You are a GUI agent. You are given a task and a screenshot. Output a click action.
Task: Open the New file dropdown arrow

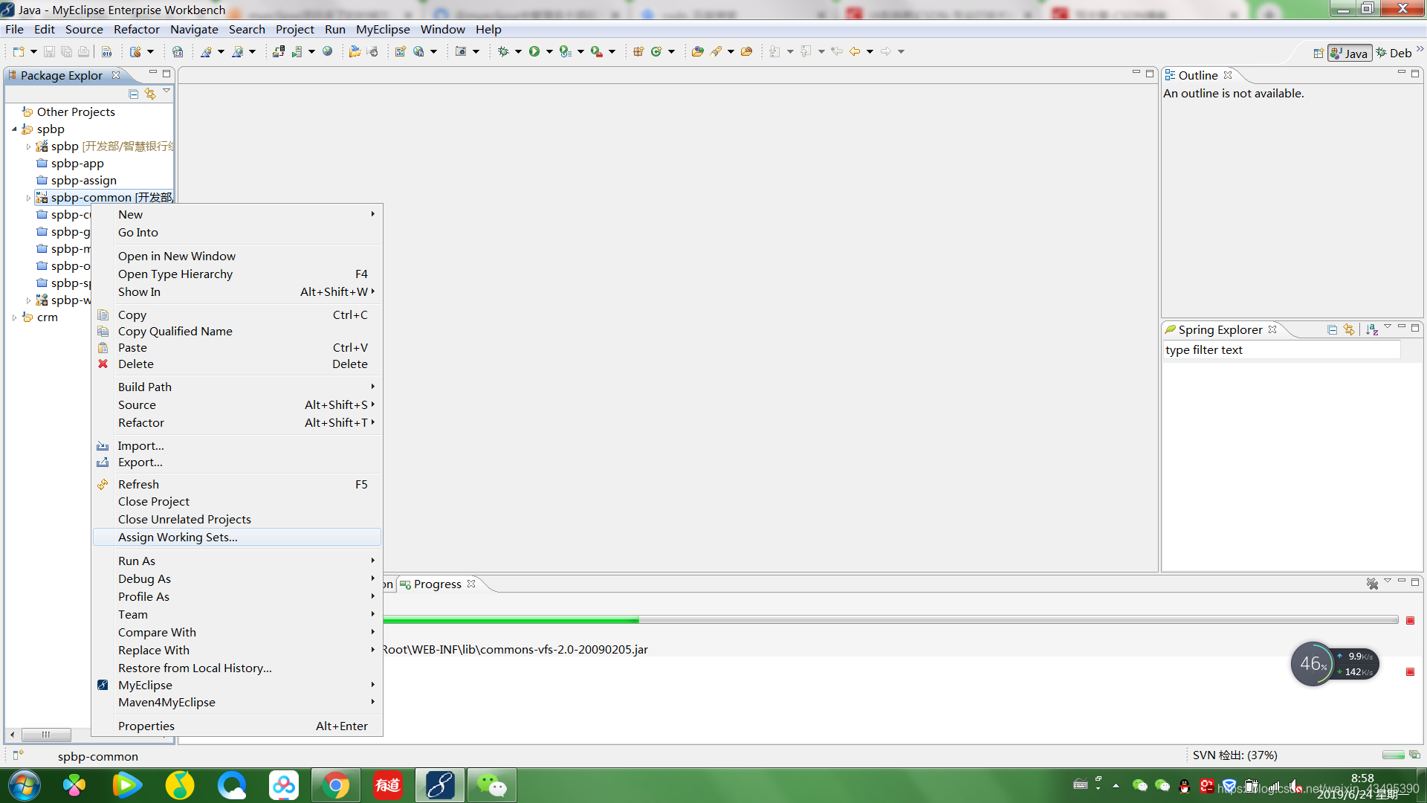[33, 51]
